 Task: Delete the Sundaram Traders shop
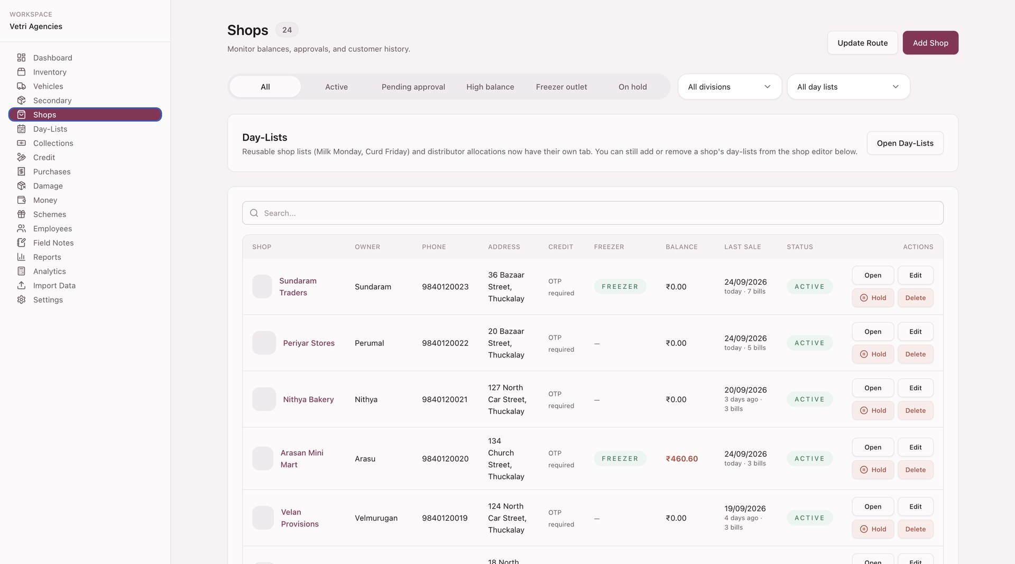coord(916,298)
